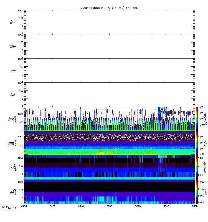Click the empty 'thb fb 1' plot panel
This screenshot has height=222, width=208.
(x=109, y=70)
